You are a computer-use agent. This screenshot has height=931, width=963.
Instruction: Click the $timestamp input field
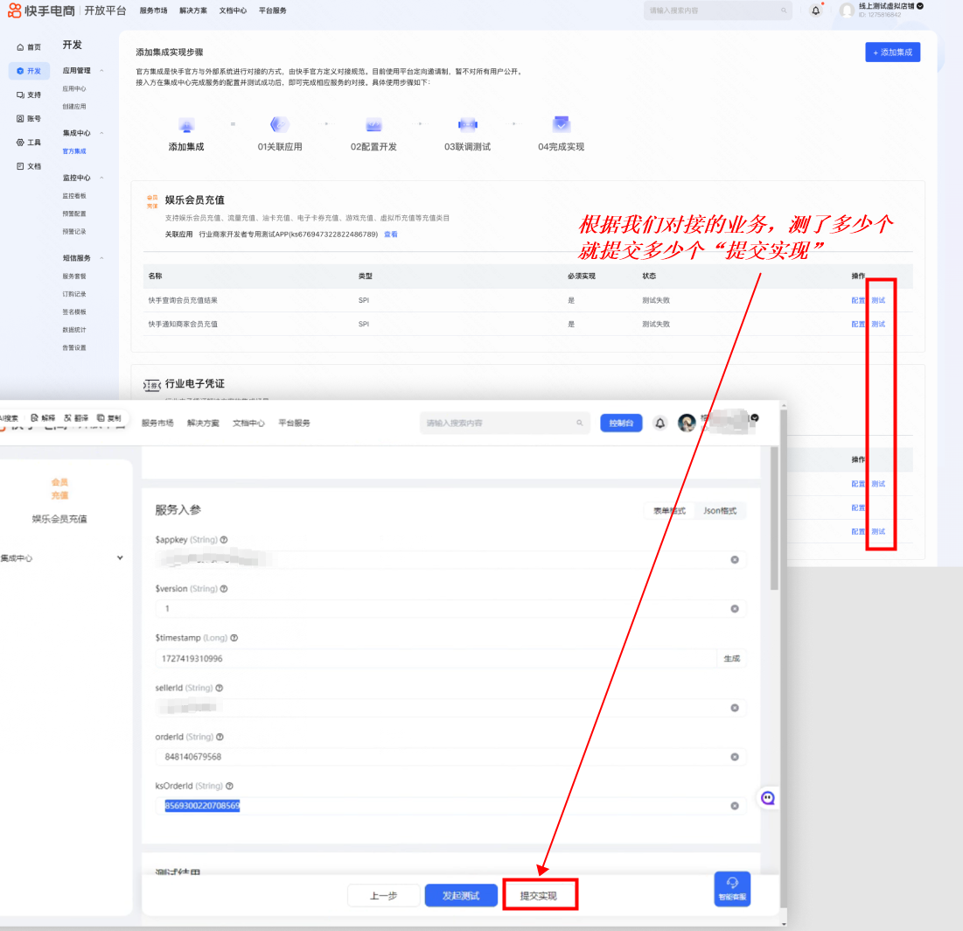(x=436, y=659)
